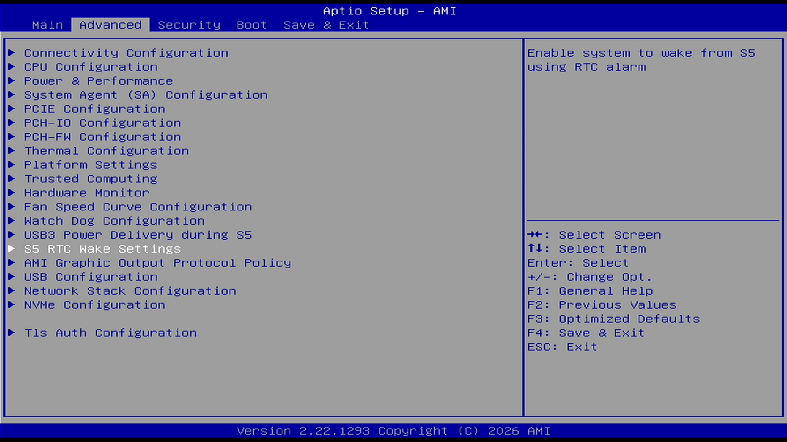787x442 pixels.
Task: Select Platform Settings entry
Action: (90, 165)
